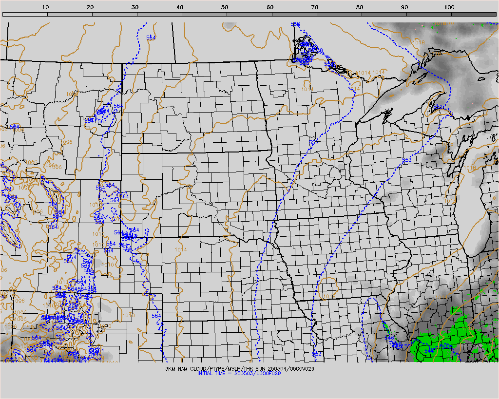This screenshot has height=399, width=499.
Task: Click the '60' scale label
Action: coord(270,7)
